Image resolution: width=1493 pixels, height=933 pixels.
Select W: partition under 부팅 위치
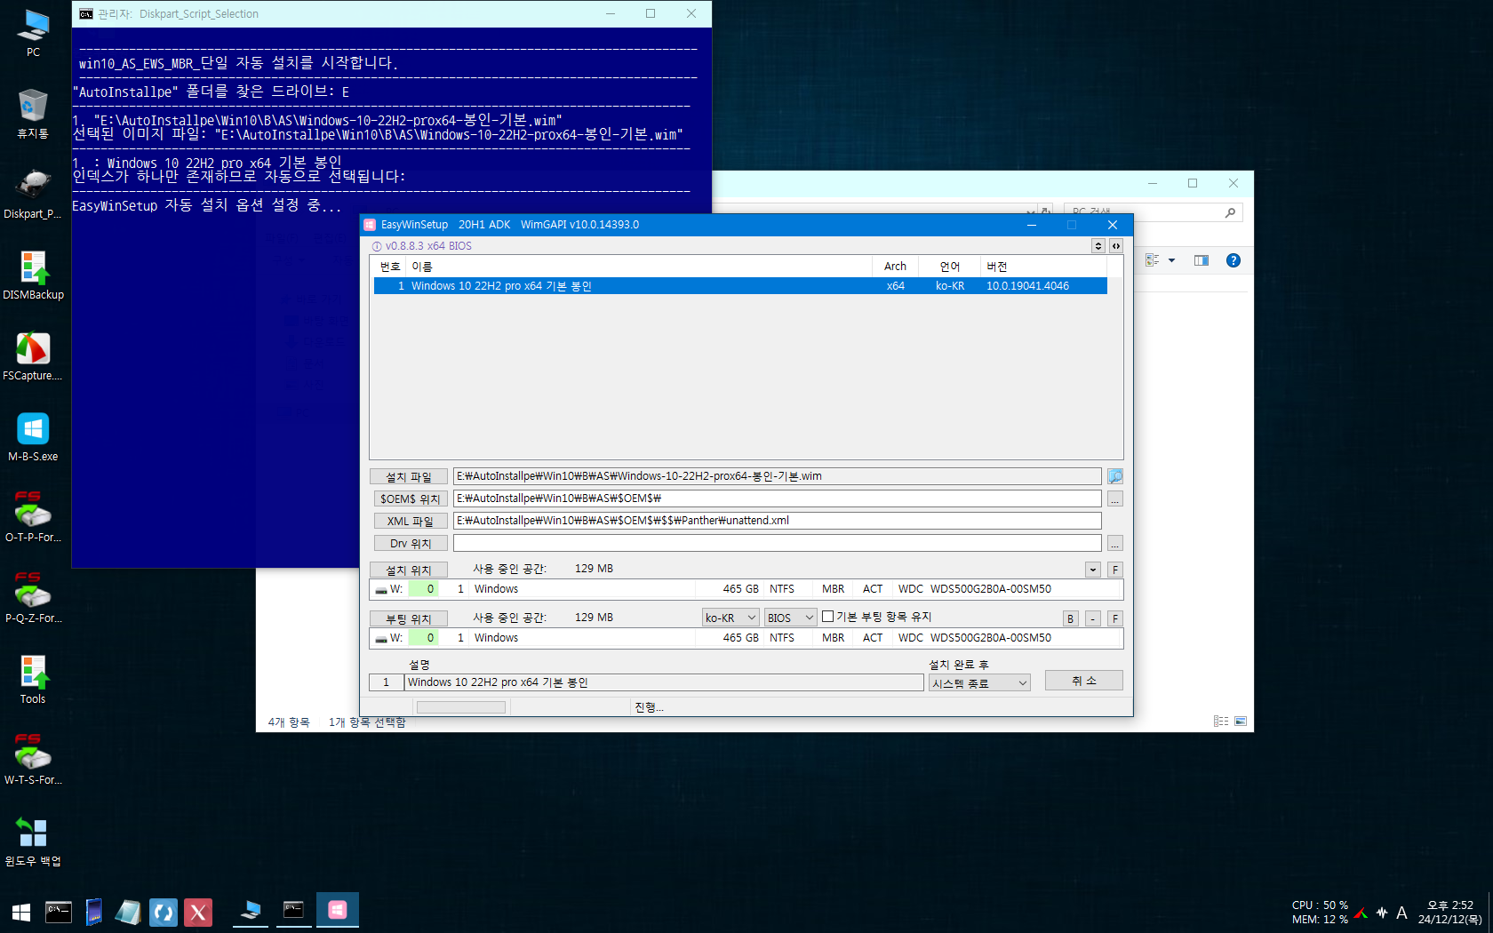[x=746, y=638]
